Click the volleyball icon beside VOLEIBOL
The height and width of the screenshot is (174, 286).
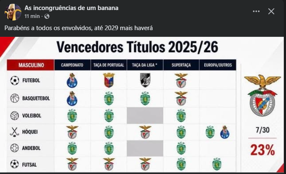pyautogui.click(x=15, y=115)
